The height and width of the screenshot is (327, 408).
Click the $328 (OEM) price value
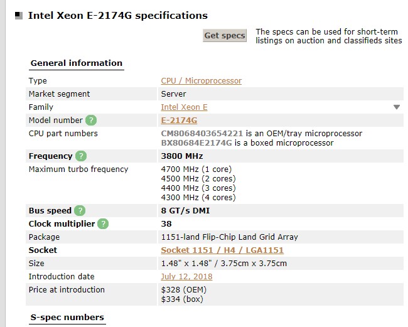point(184,289)
